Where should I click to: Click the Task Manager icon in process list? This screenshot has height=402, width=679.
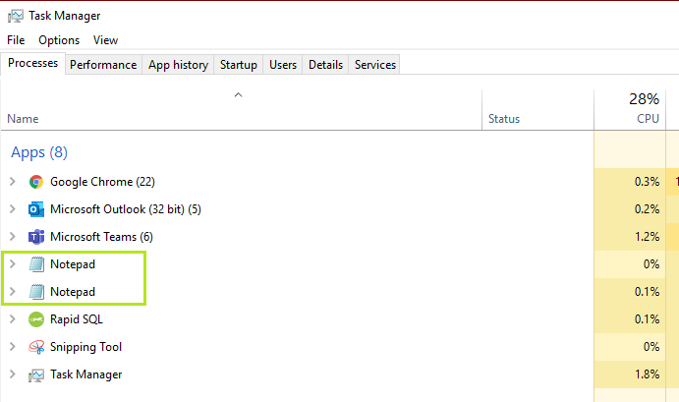(36, 374)
